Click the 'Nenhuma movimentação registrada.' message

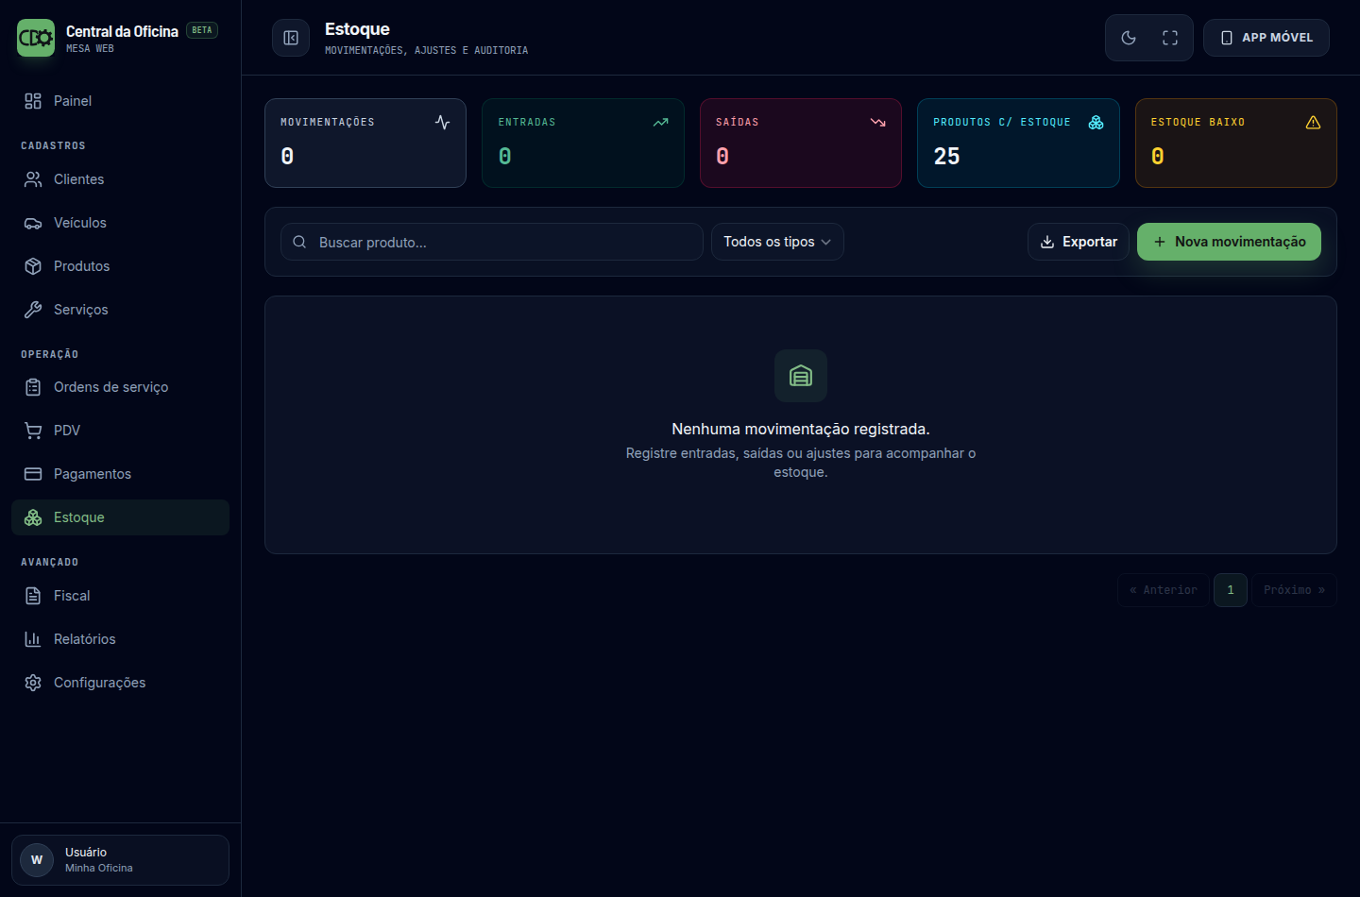(801, 429)
